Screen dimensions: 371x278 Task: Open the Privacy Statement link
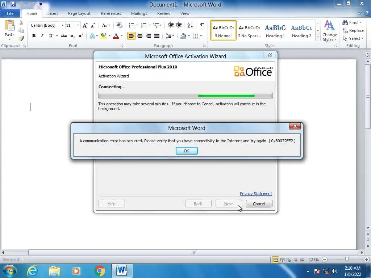tap(256, 194)
